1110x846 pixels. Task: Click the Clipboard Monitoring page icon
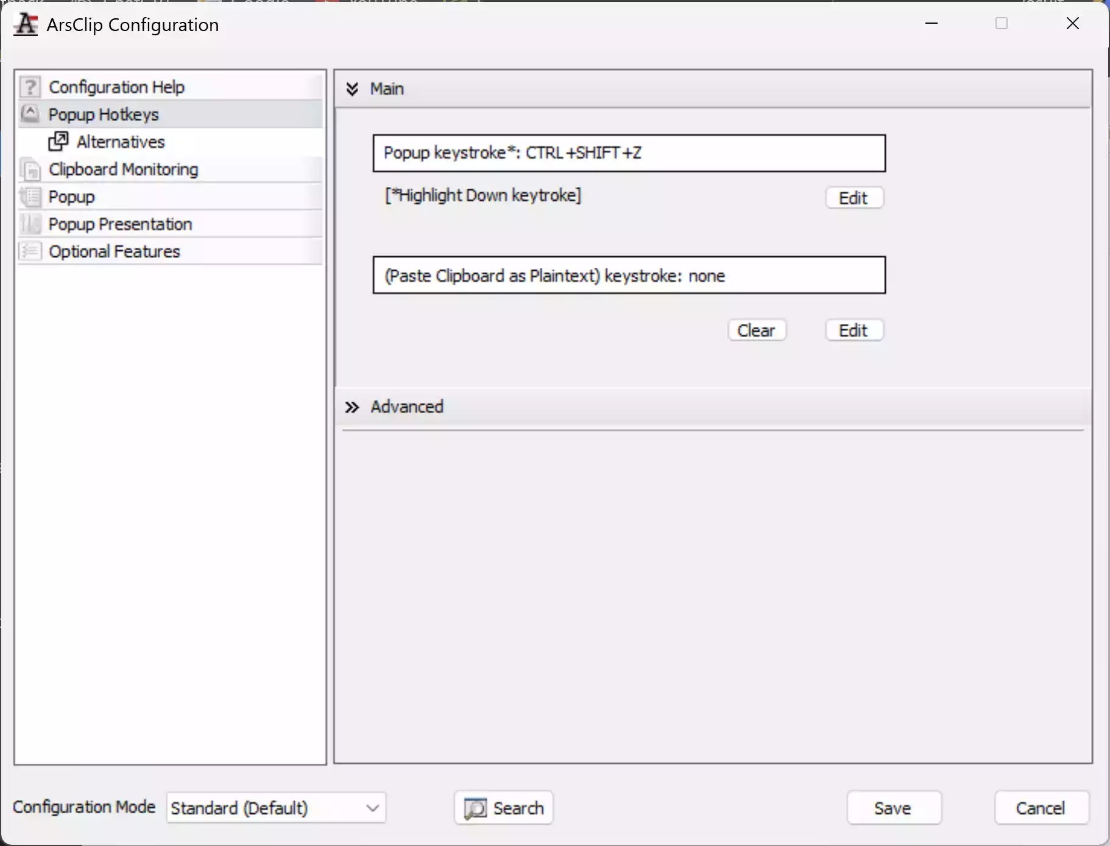[30, 169]
